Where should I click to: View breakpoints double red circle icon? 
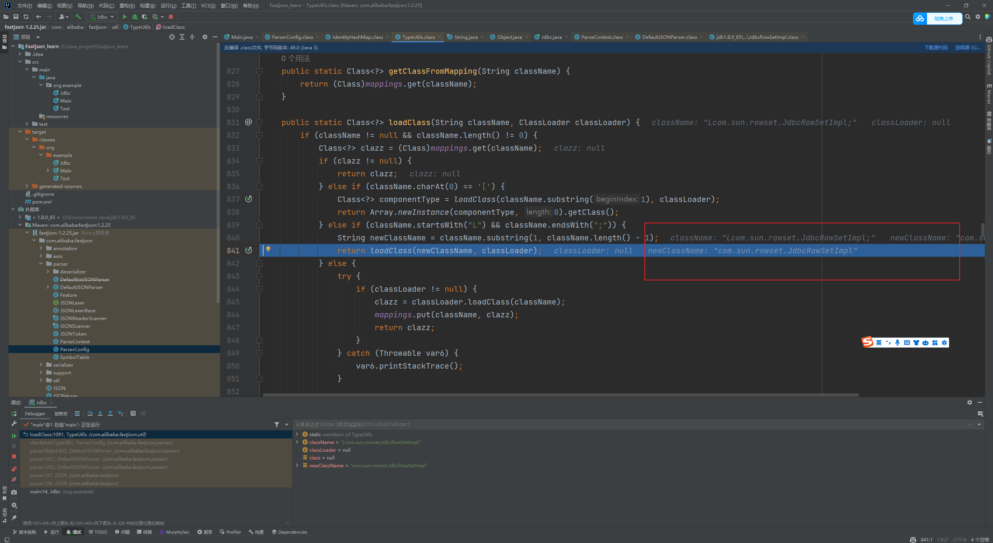14,469
